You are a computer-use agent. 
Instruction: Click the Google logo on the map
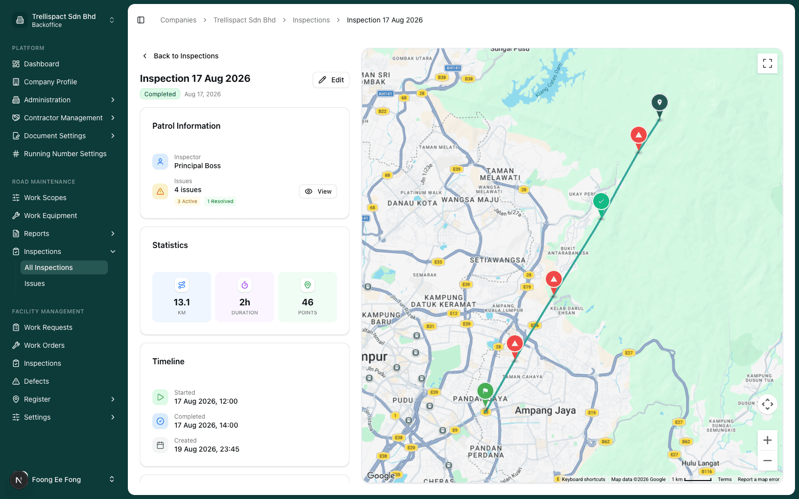(x=381, y=476)
